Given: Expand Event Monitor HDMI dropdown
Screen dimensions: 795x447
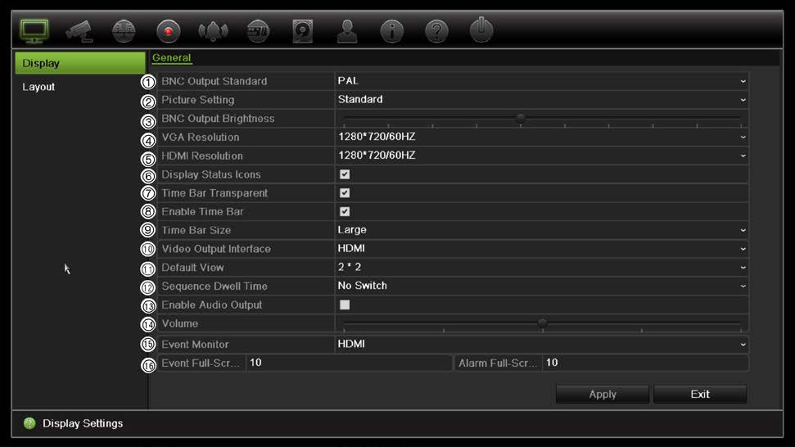Looking at the screenshot, I should tap(541, 344).
